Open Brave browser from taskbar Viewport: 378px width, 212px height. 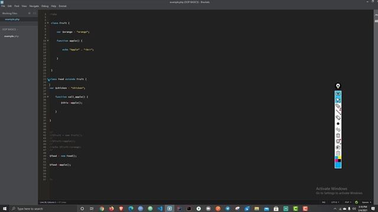pos(121,208)
